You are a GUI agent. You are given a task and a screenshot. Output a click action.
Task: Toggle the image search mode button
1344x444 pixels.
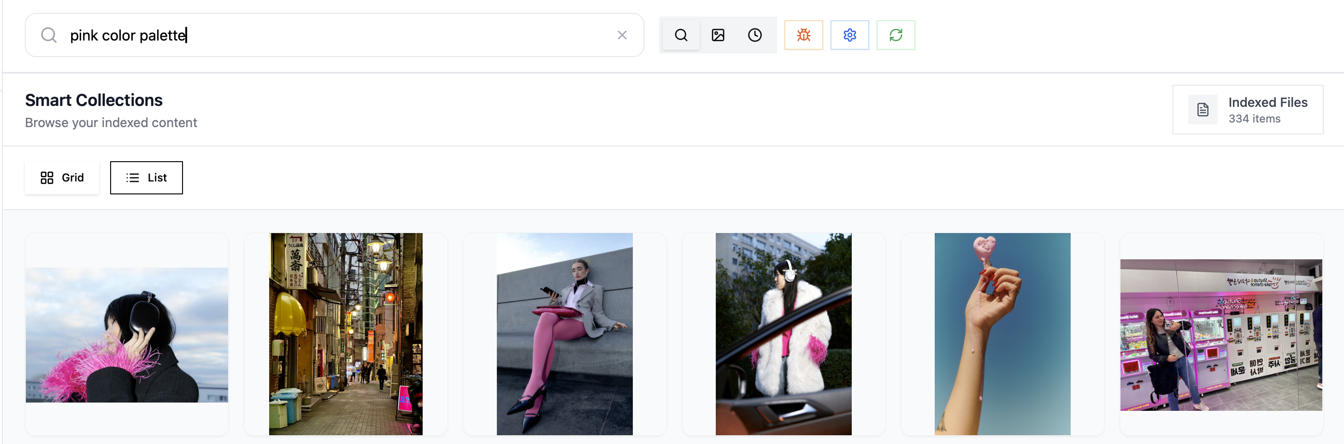[718, 35]
